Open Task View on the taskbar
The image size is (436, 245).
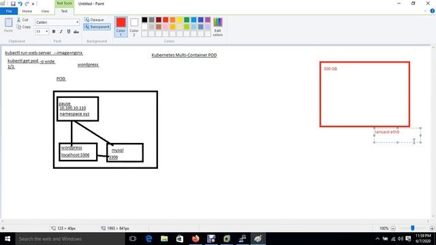pos(133,239)
